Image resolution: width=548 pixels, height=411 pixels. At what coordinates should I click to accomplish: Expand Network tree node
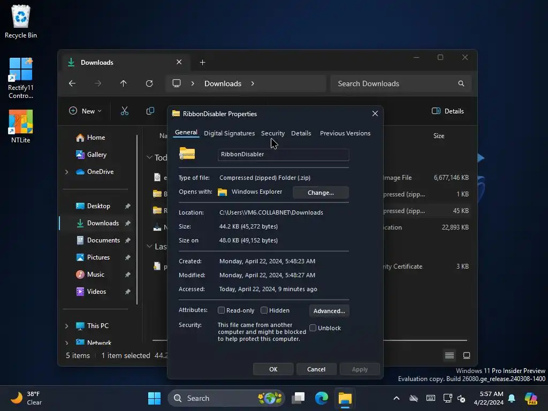coord(67,342)
